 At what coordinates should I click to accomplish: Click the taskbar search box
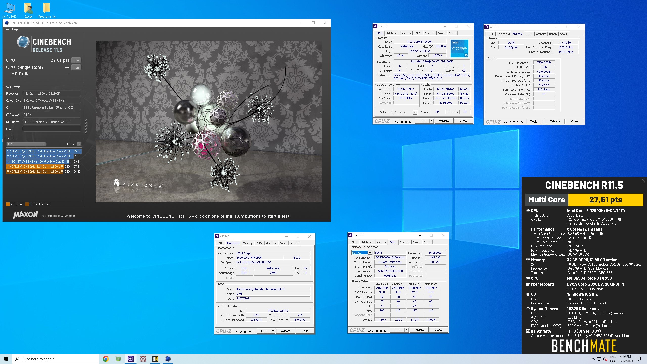pyautogui.click(x=56, y=359)
